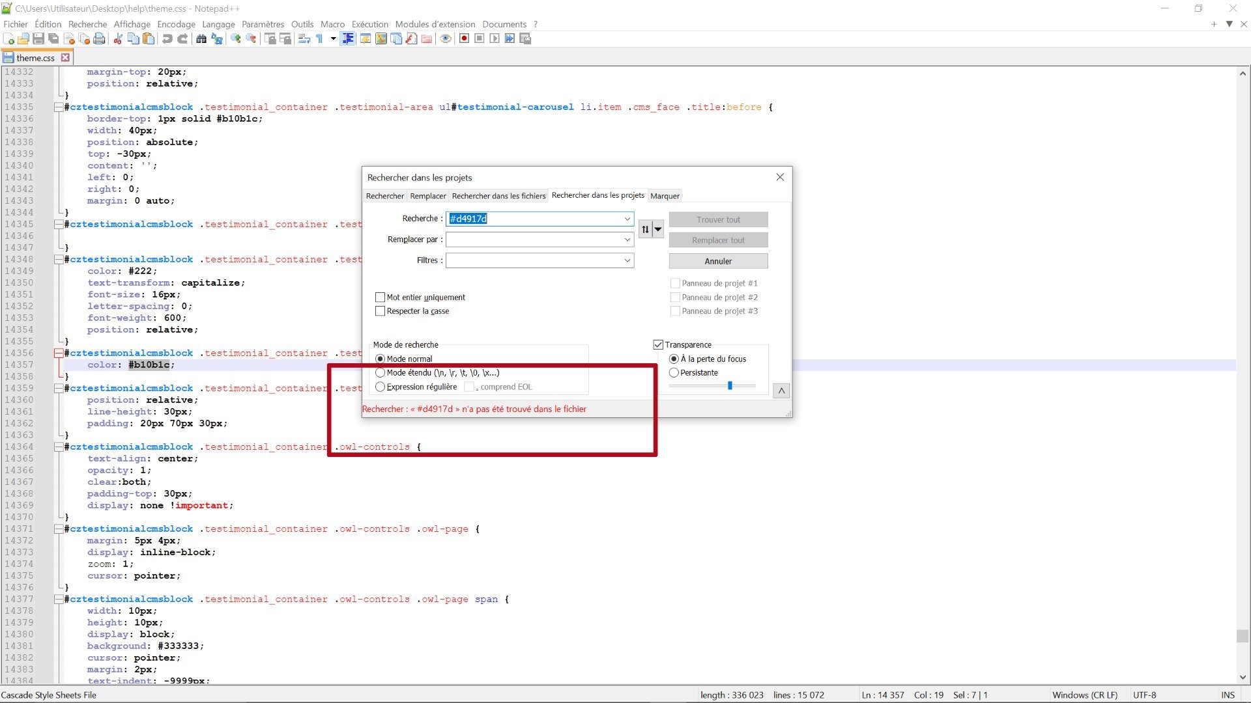Screen dimensions: 1251x703
Task: Start macro recording with the red record icon
Action: pyautogui.click(x=464, y=39)
